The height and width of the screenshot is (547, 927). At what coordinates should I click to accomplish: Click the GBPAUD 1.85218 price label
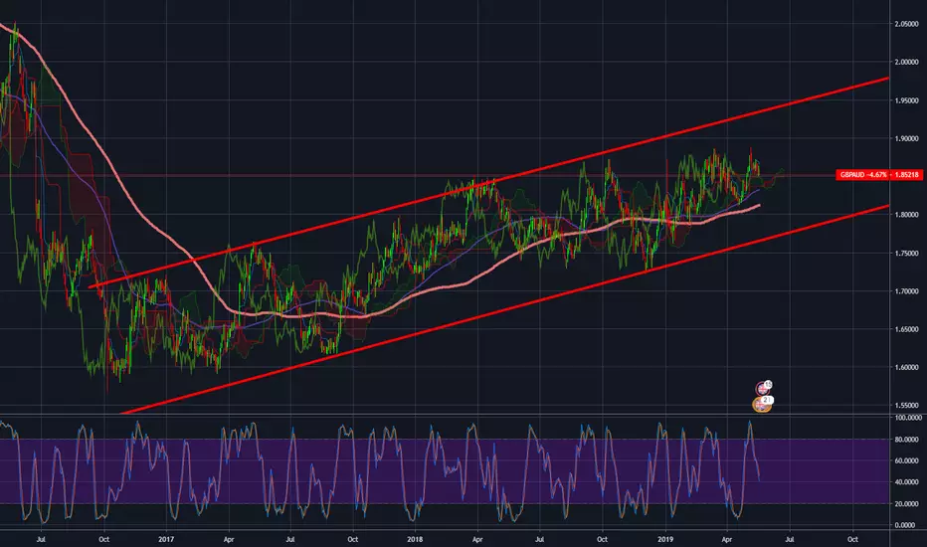pos(879,175)
